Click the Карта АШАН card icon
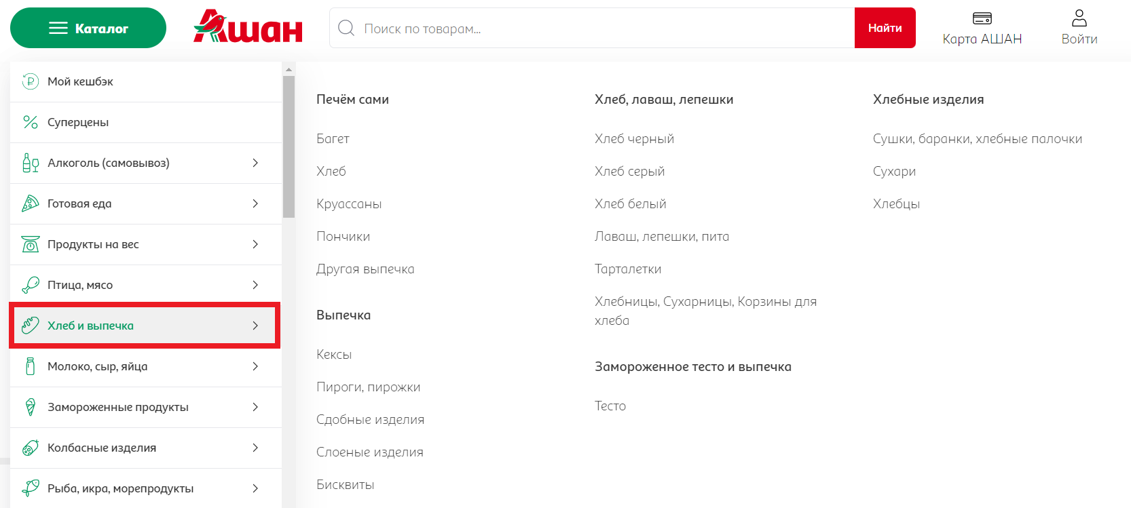 point(982,18)
